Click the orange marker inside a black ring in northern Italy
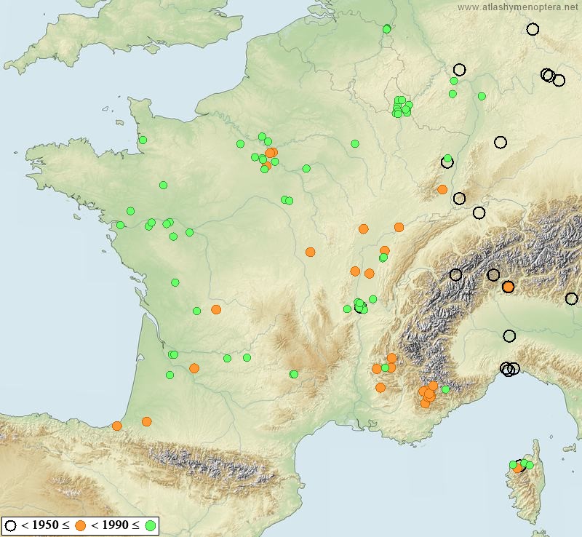Screen dimensions: 582x537 pyautogui.click(x=508, y=287)
